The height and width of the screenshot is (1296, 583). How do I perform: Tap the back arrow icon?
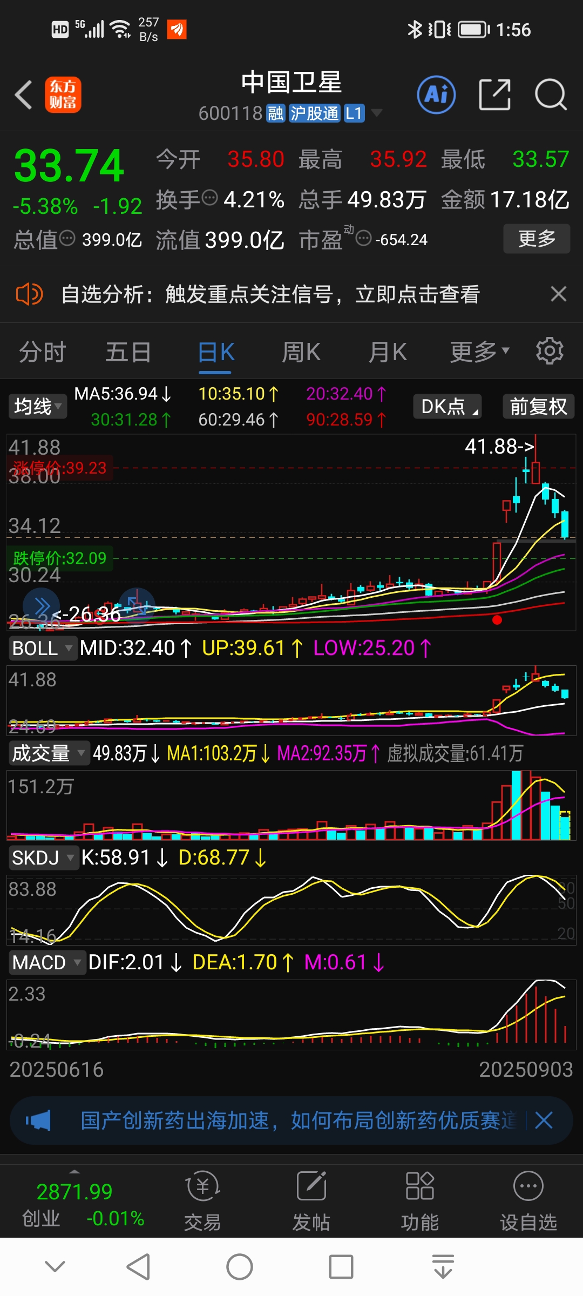click(23, 95)
